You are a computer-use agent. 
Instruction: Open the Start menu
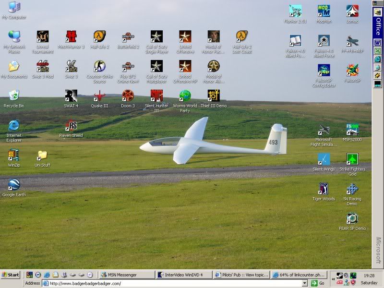[10, 275]
